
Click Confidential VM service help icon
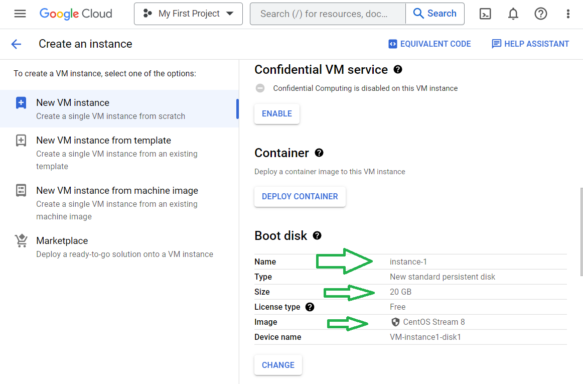point(398,69)
